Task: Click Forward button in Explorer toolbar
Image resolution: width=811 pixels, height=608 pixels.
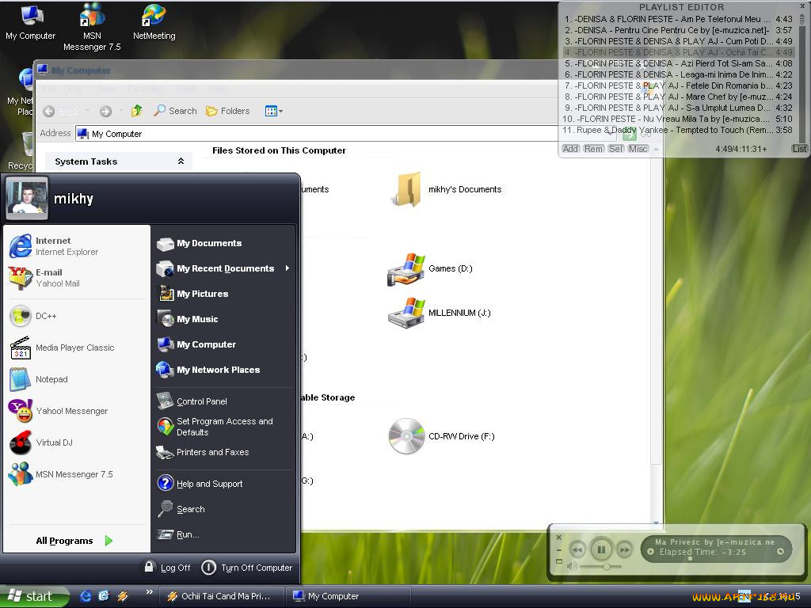Action: pyautogui.click(x=105, y=111)
